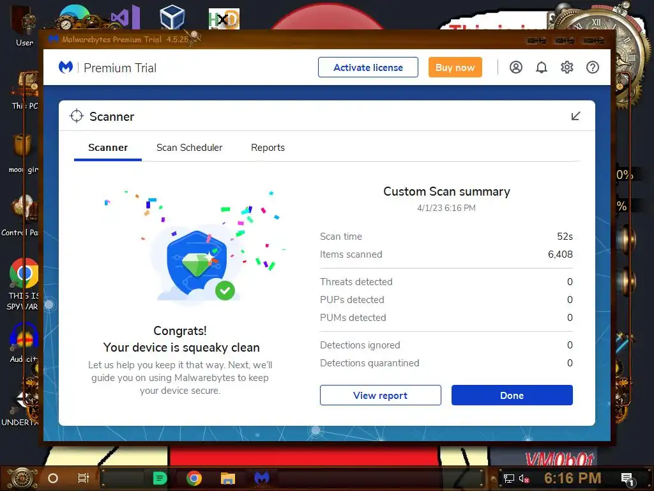Image resolution: width=654 pixels, height=491 pixels.
Task: Open the Undertale desktop icon
Action: click(20, 407)
